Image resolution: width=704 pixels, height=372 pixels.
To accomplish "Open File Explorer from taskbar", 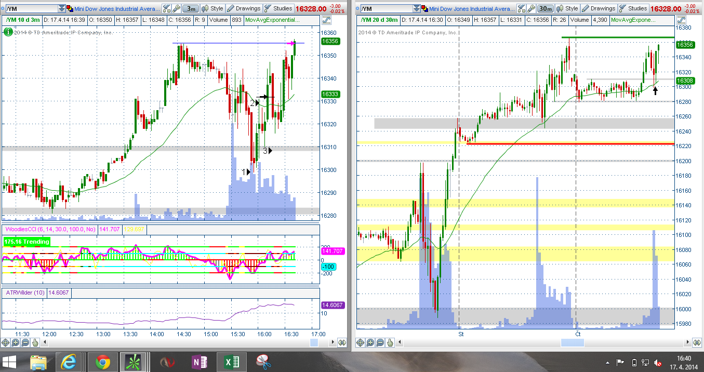I will [39, 362].
